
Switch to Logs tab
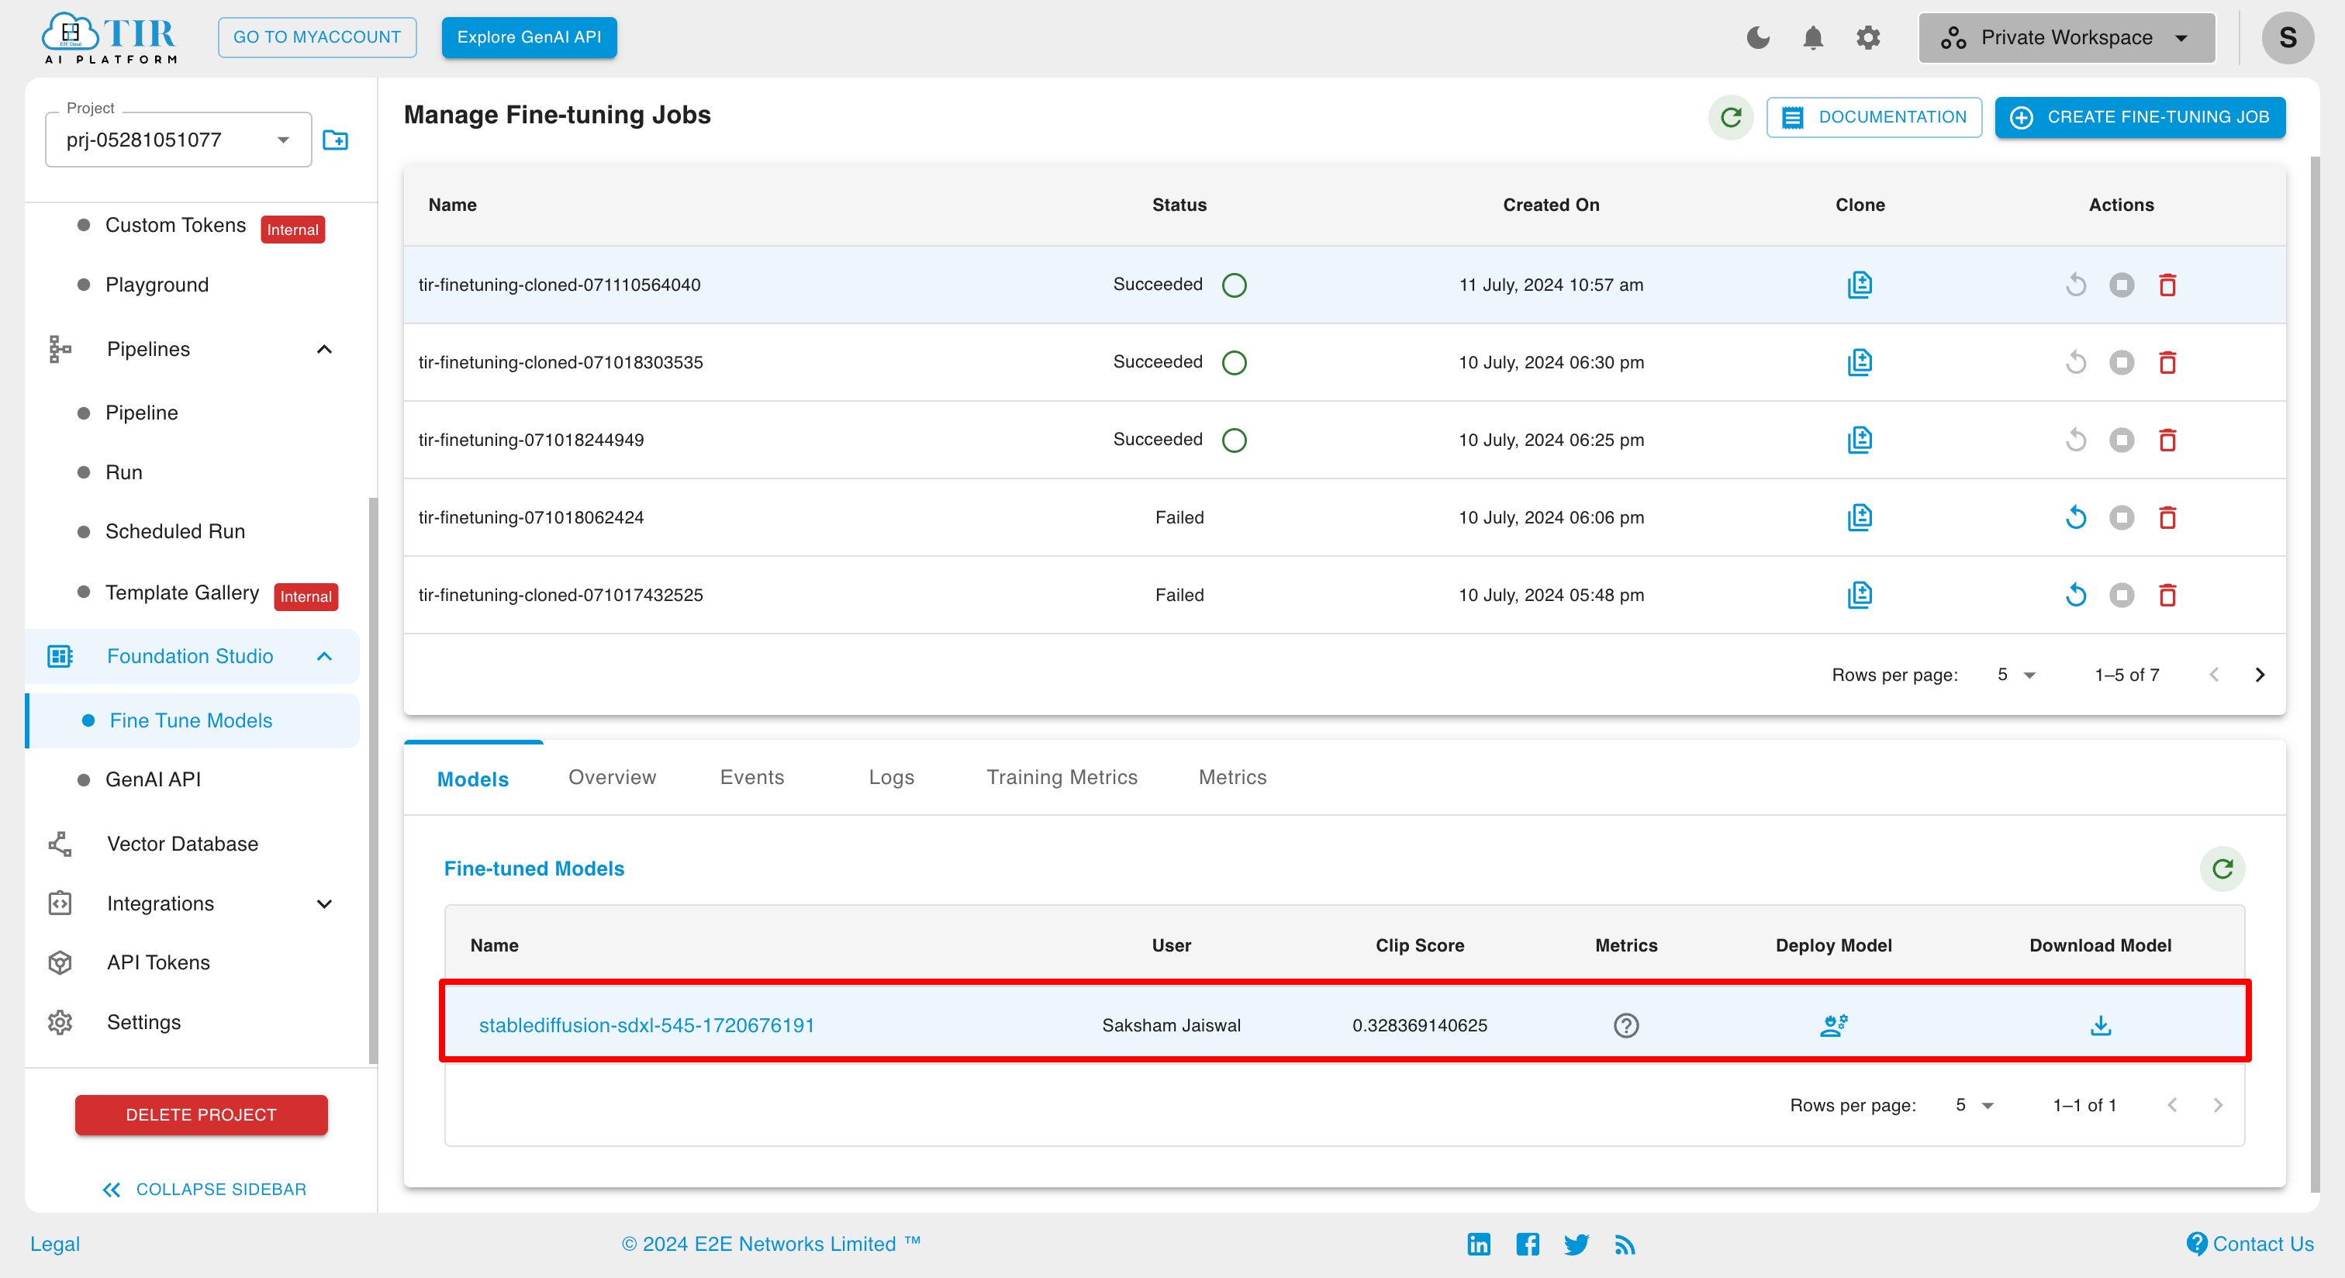click(x=891, y=776)
